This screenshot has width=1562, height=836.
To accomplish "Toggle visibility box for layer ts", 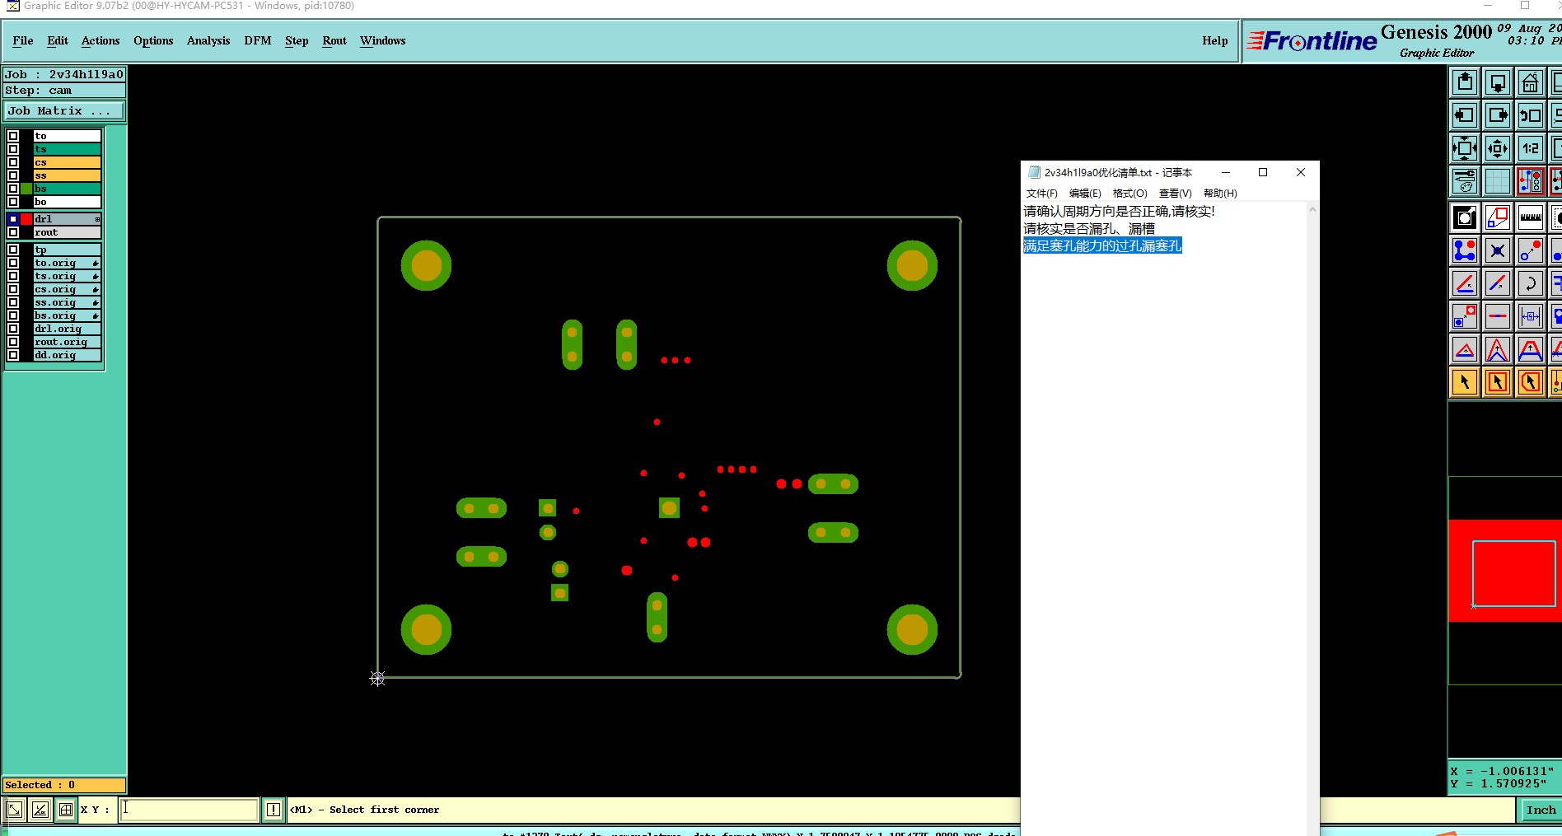I will pyautogui.click(x=13, y=149).
